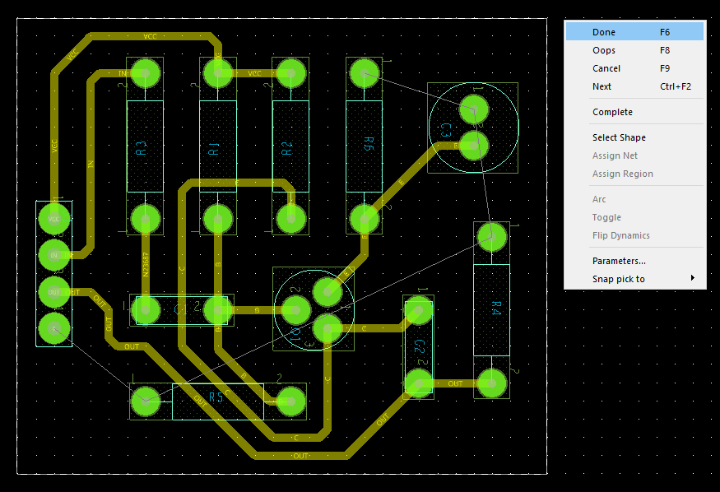Choose Next from the context menu
720x492 pixels.
click(x=634, y=86)
